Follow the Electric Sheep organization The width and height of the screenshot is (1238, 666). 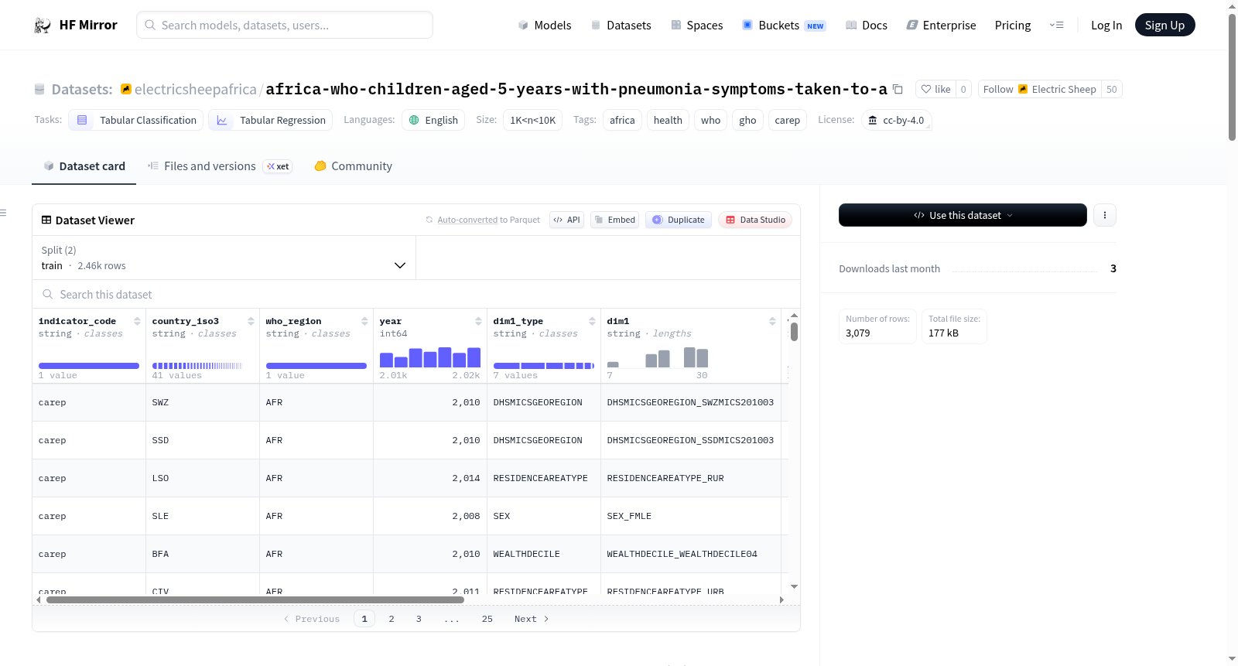(x=1040, y=89)
